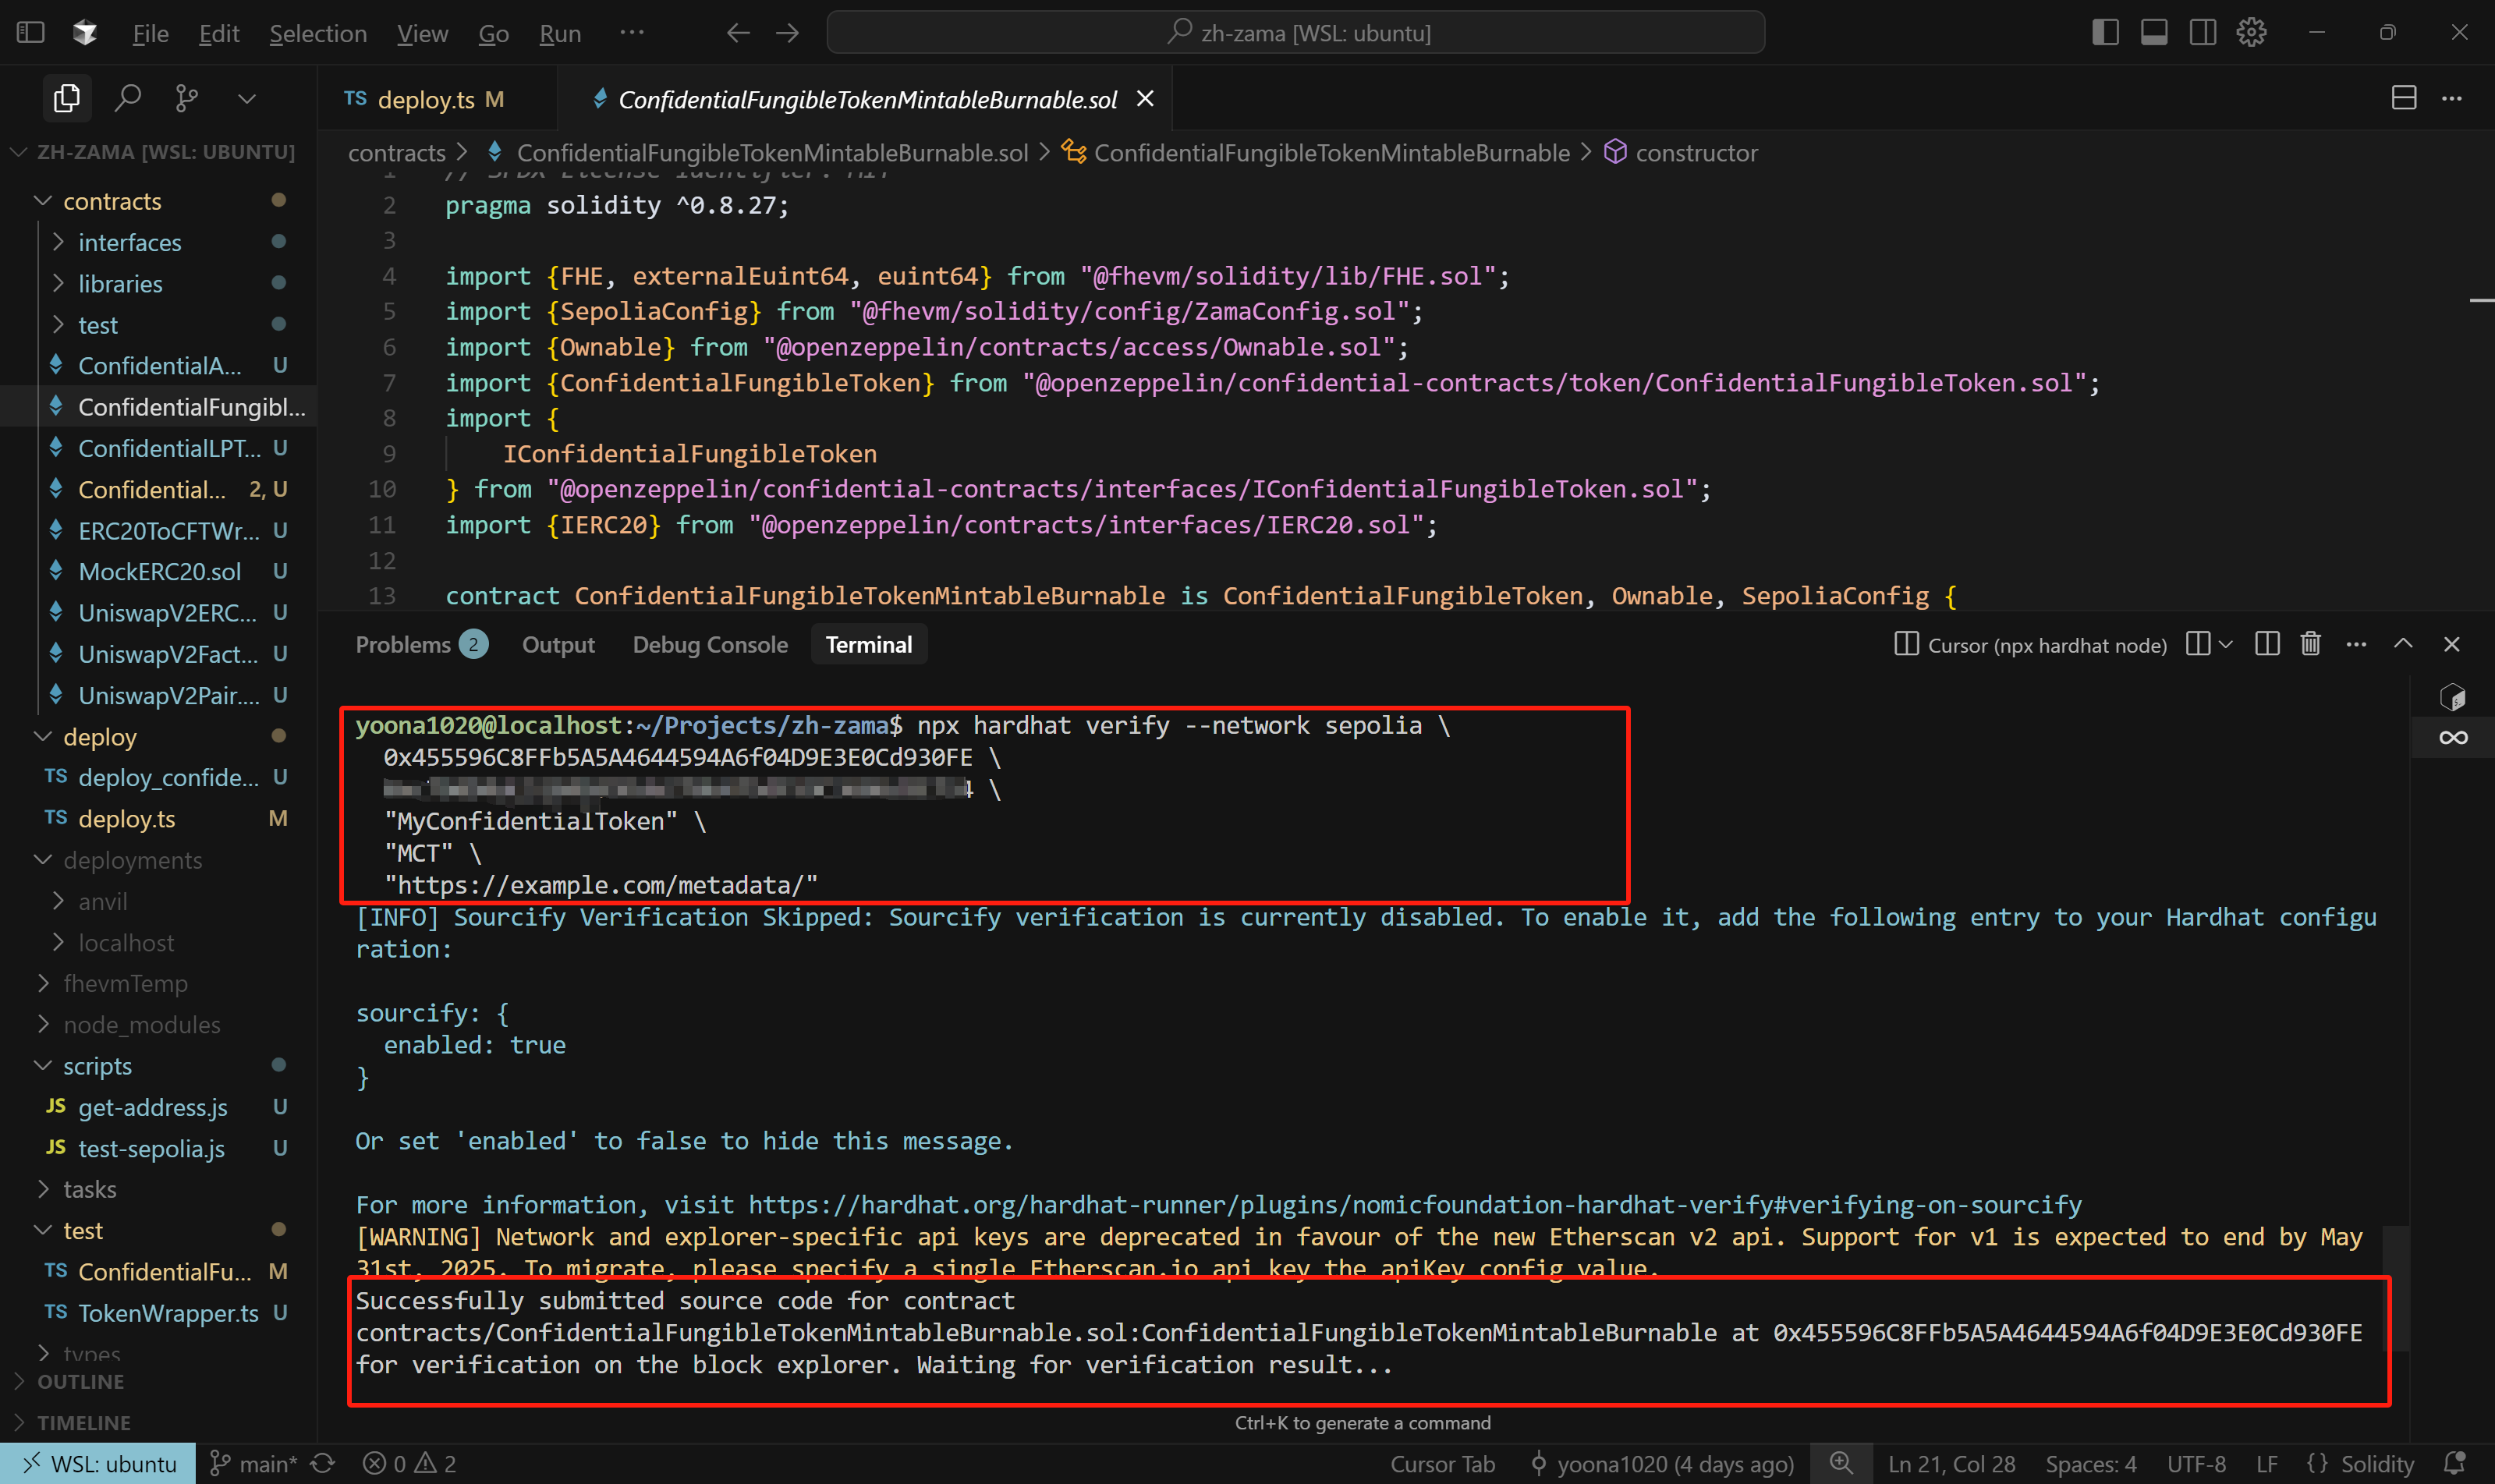Open the Selection menu
2495x1484 pixels.
pos(318,33)
